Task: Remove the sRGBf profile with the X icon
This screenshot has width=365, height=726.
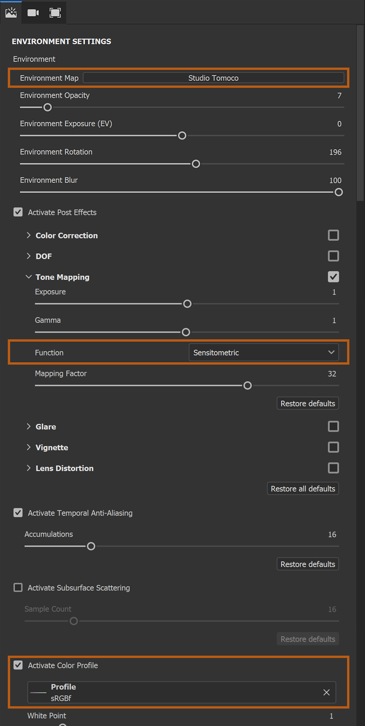Action: tap(326, 692)
